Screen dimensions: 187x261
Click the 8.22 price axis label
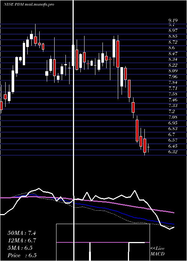click(173, 65)
